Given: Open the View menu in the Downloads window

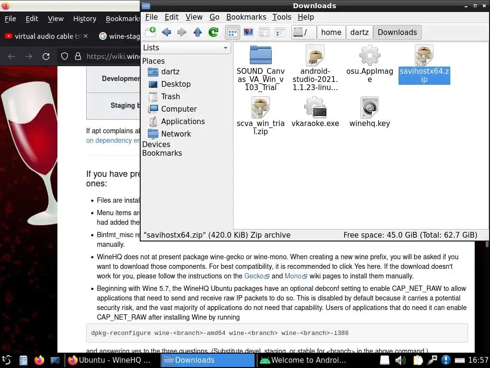Looking at the screenshot, I should (x=194, y=17).
